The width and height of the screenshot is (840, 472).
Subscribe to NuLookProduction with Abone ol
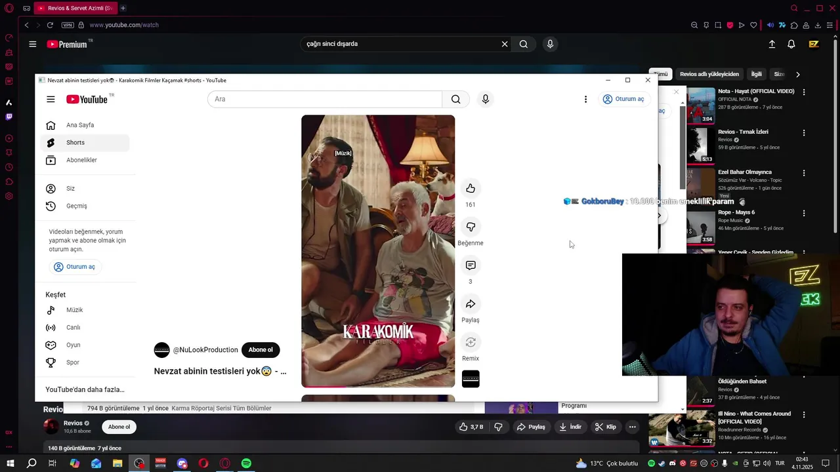pos(261,350)
